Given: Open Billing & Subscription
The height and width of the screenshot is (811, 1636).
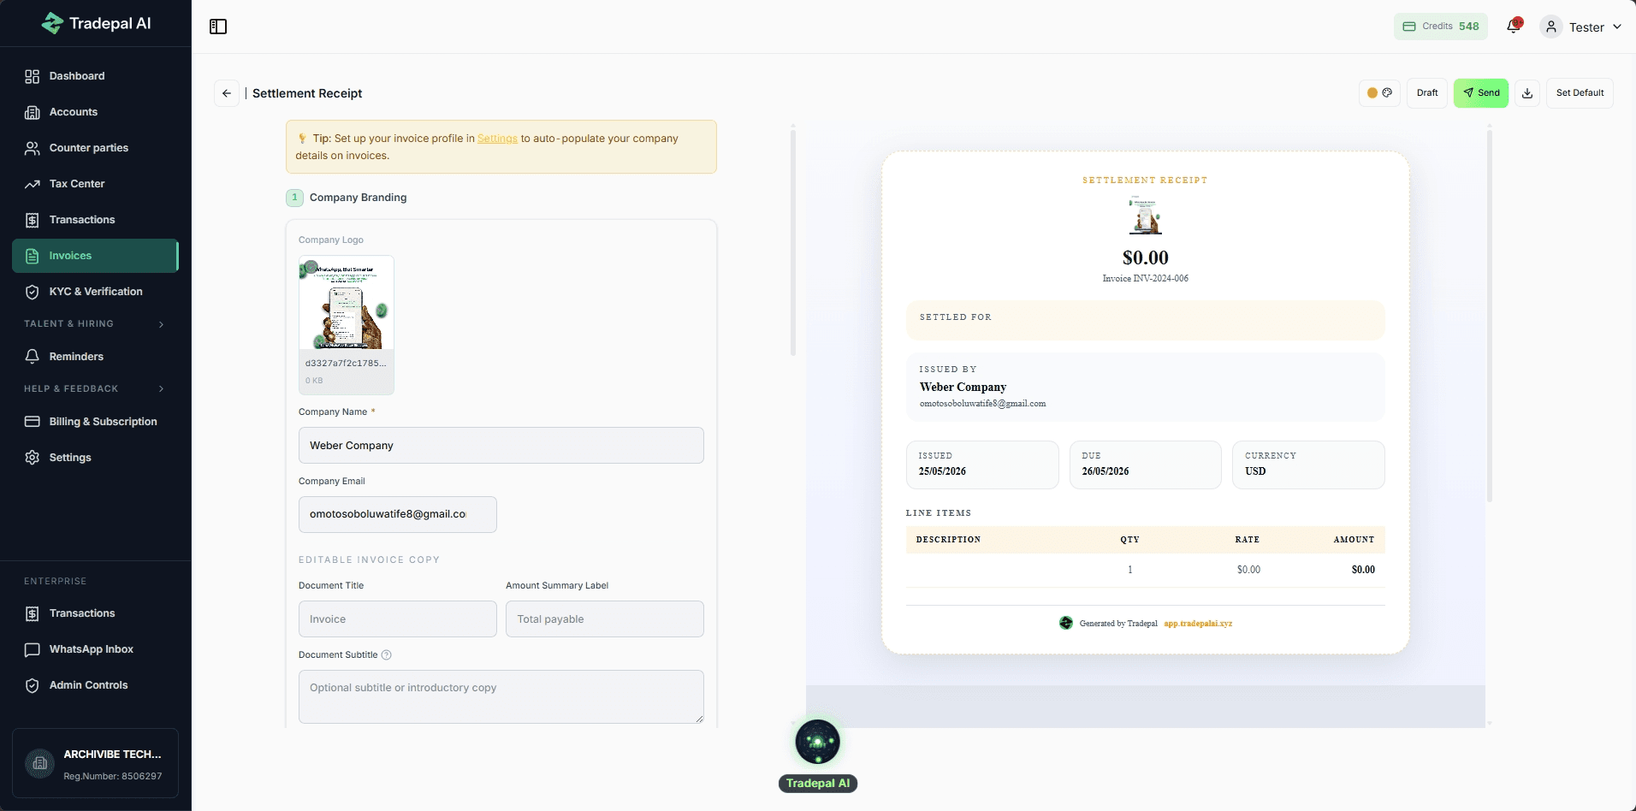Looking at the screenshot, I should click(x=96, y=422).
